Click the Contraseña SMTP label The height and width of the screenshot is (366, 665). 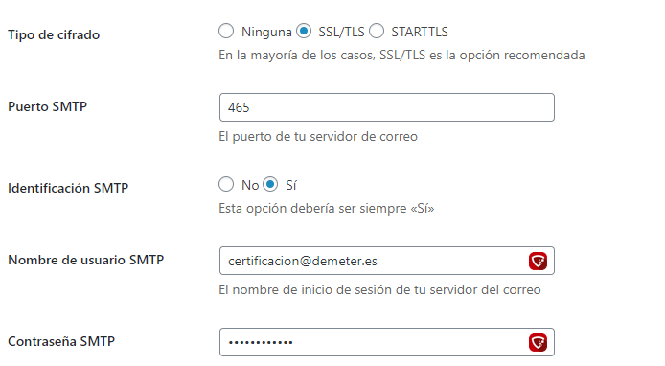(x=61, y=341)
